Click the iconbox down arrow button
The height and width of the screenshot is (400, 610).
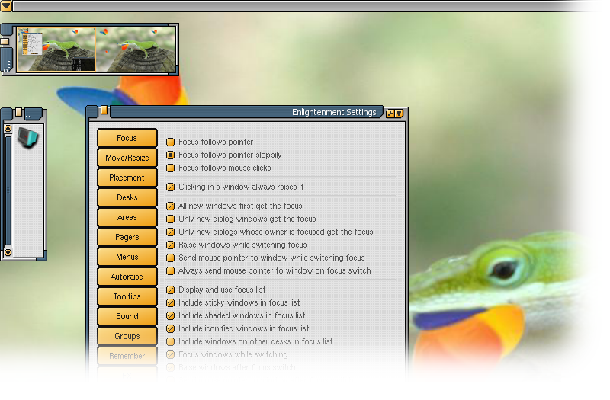pos(8,253)
